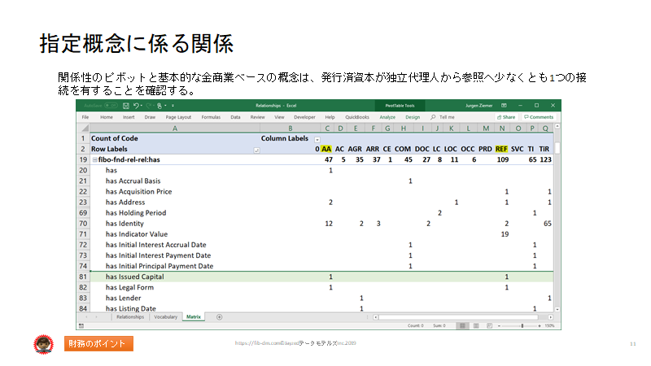Open the Row Labels filter dropdown
The width and height of the screenshot is (651, 366).
pos(256,150)
